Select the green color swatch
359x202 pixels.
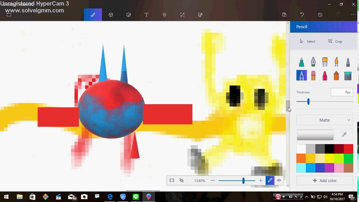(x=348, y=159)
